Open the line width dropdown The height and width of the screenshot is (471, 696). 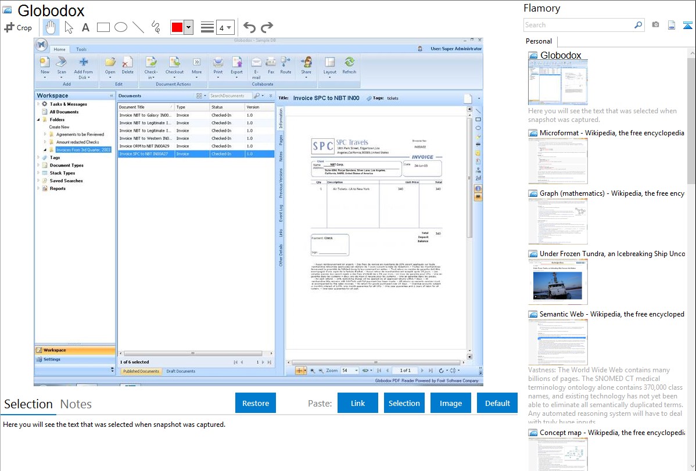(x=225, y=27)
